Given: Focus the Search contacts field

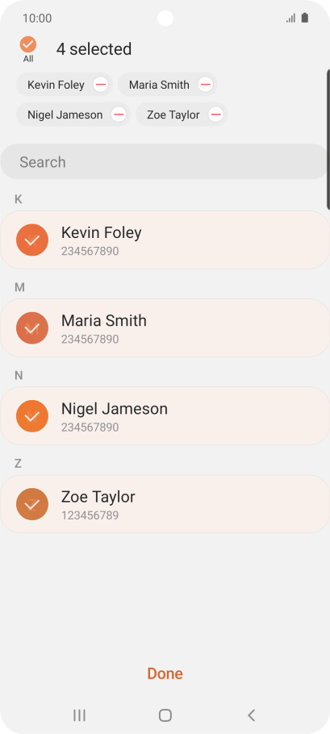Looking at the screenshot, I should [164, 161].
